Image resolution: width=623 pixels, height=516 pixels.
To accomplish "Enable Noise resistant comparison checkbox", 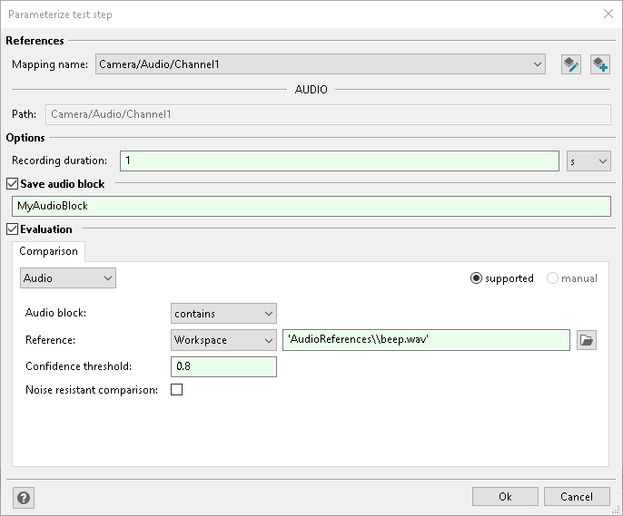I will pos(177,389).
